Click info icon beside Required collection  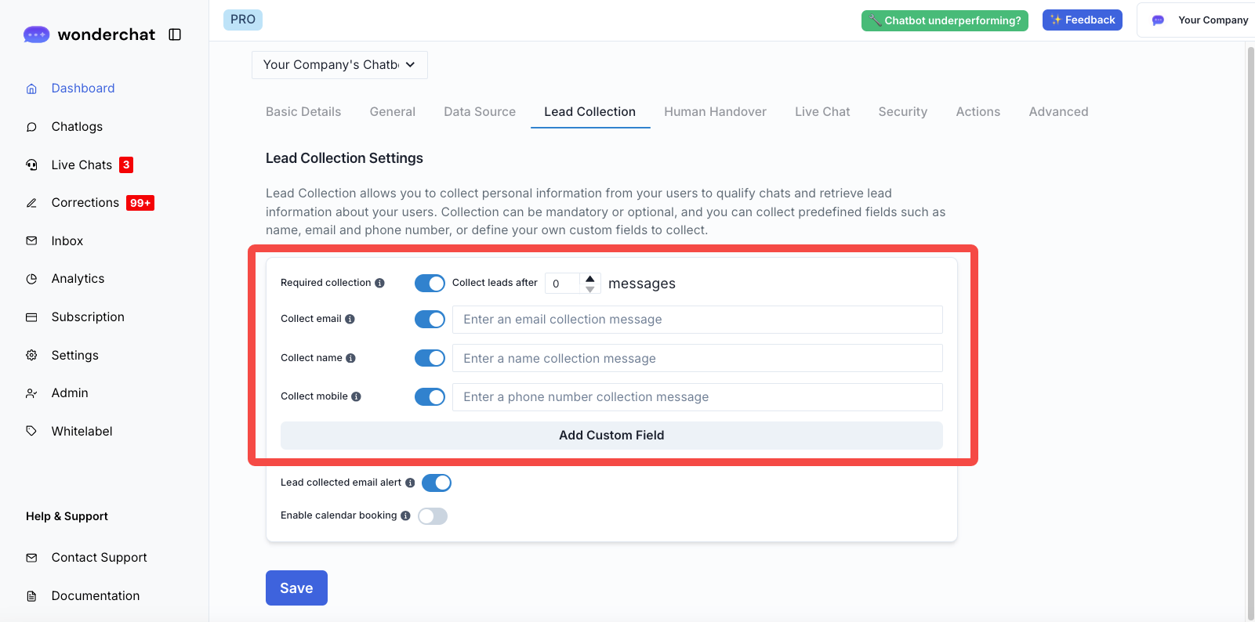point(379,283)
